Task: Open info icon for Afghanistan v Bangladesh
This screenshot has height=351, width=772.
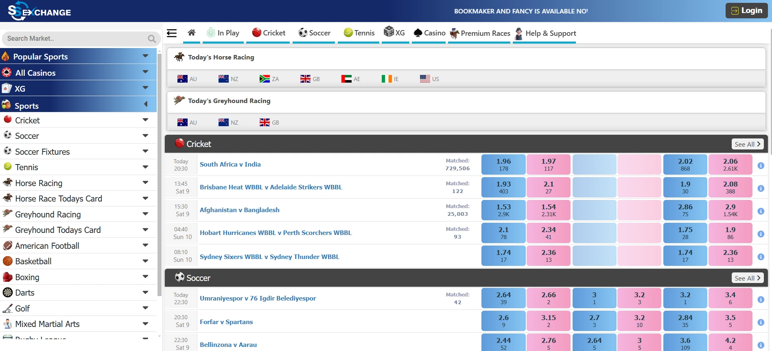Action: pyautogui.click(x=761, y=211)
